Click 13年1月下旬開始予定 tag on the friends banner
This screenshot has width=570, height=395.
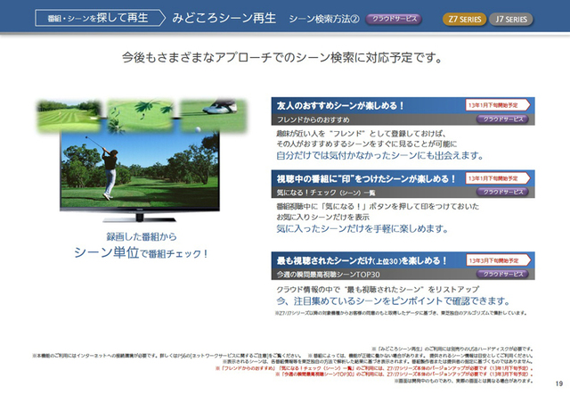(497, 105)
